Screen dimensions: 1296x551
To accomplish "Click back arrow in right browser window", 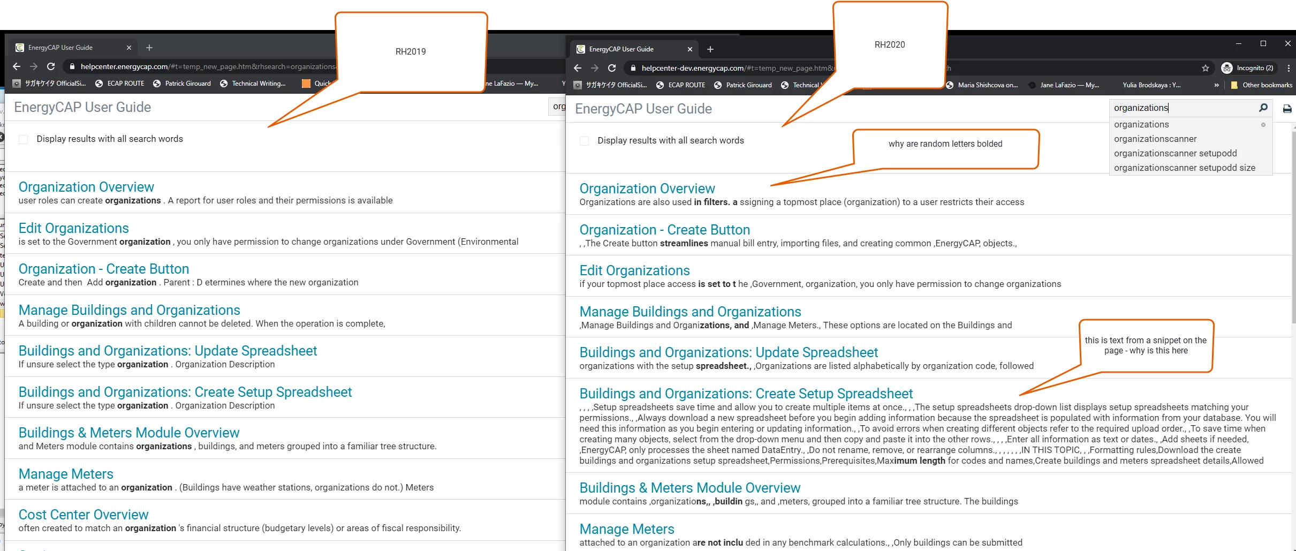I will click(x=578, y=68).
